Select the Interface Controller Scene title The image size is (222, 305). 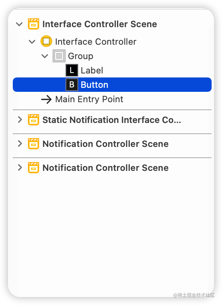coord(99,24)
